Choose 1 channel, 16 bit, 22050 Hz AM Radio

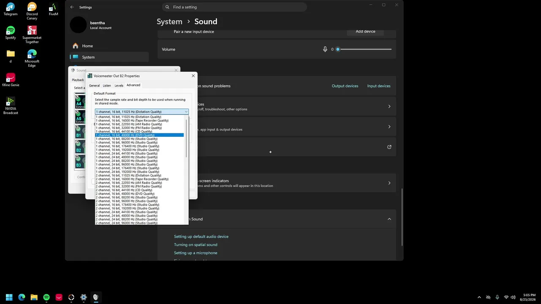(x=139, y=124)
